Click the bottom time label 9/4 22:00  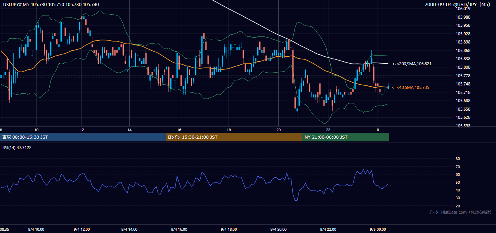point(328,229)
